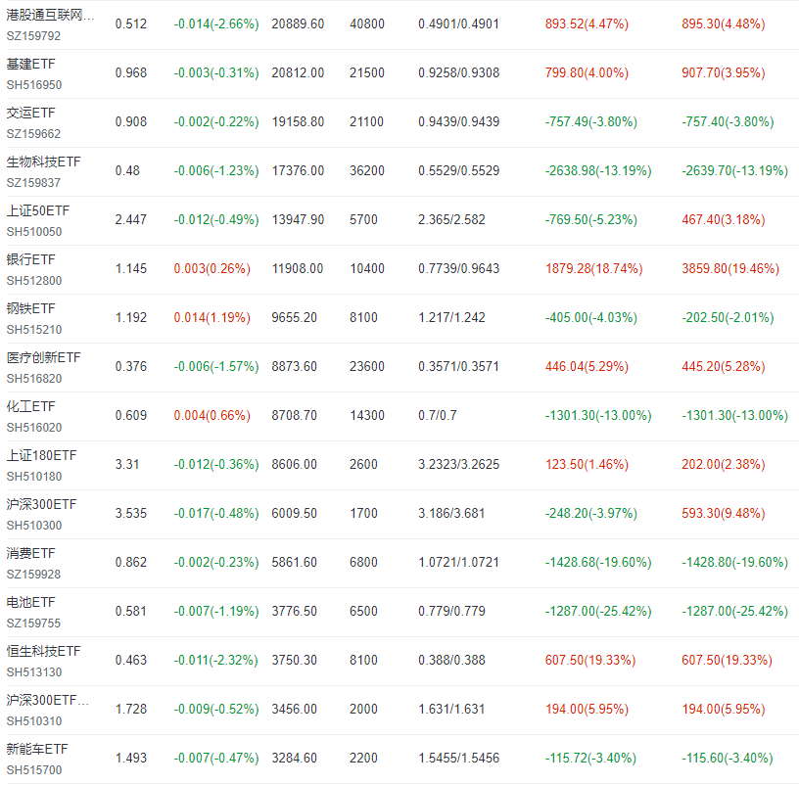Click cost 1.217/1.242 in 钢铁ETF row

[451, 317]
